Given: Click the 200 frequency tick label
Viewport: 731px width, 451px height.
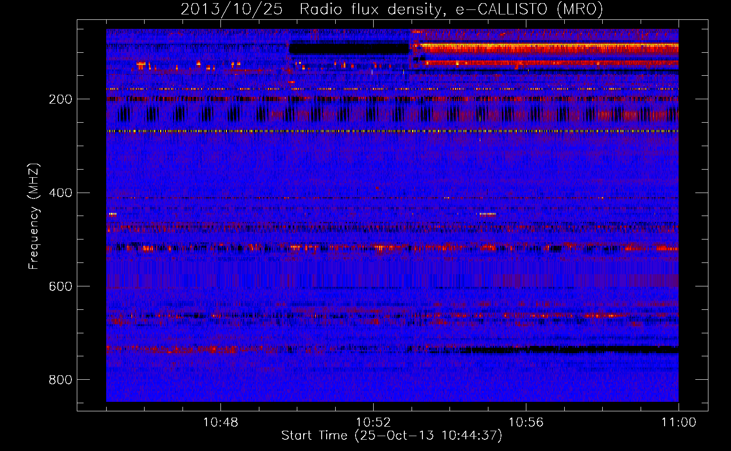Looking at the screenshot, I should pos(61,99).
